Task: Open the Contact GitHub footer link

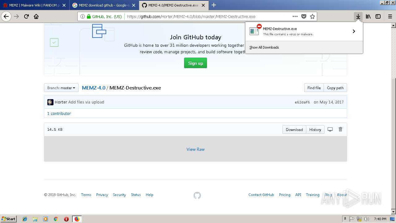Action: point(261,195)
